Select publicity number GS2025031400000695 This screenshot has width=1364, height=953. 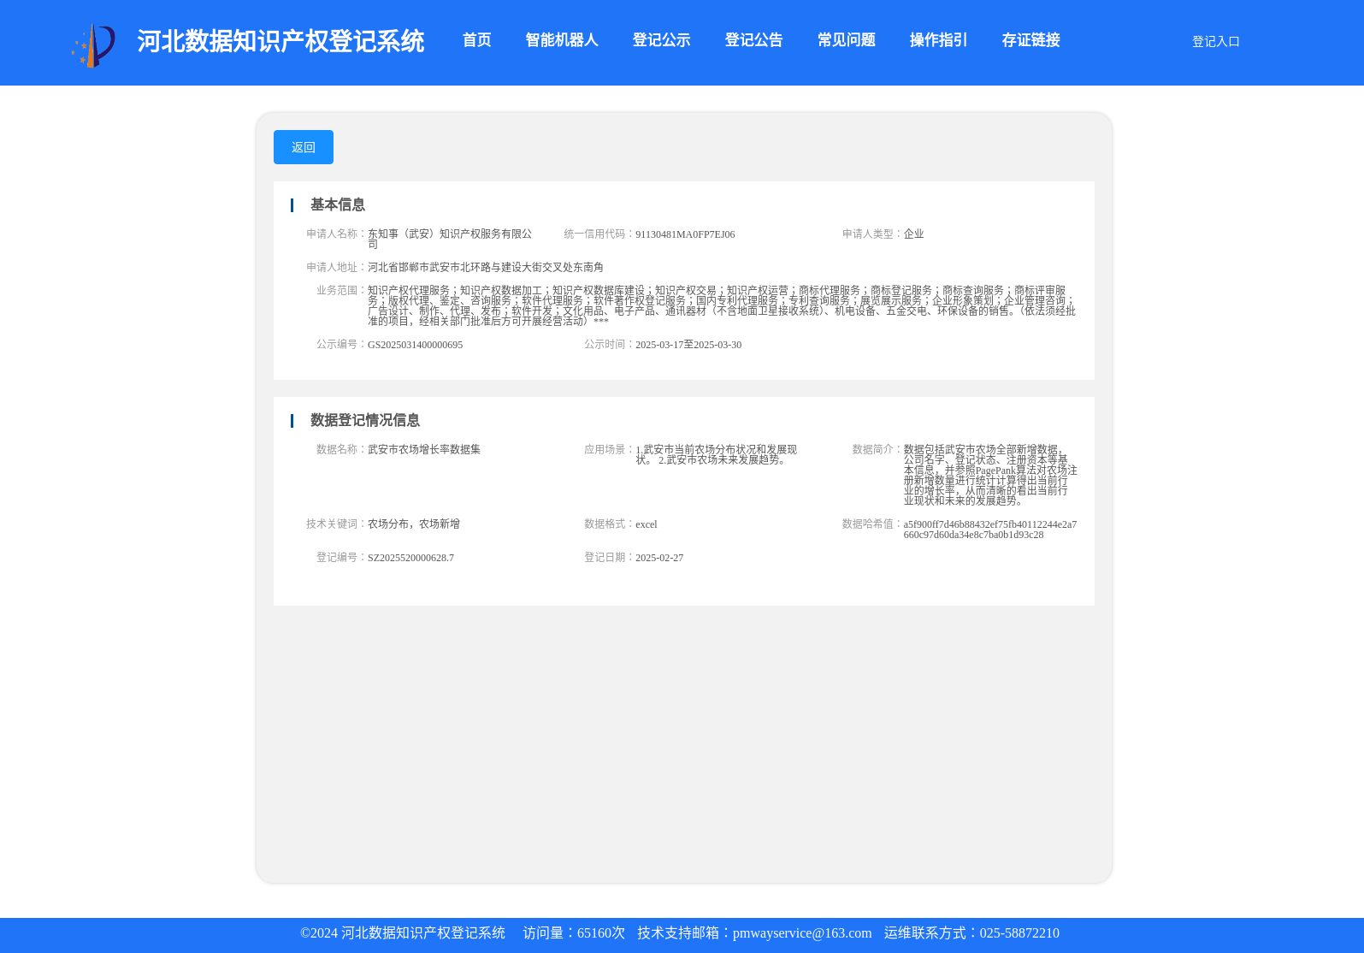point(415,345)
